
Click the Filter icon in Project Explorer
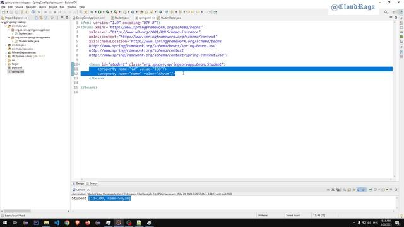coord(46,18)
